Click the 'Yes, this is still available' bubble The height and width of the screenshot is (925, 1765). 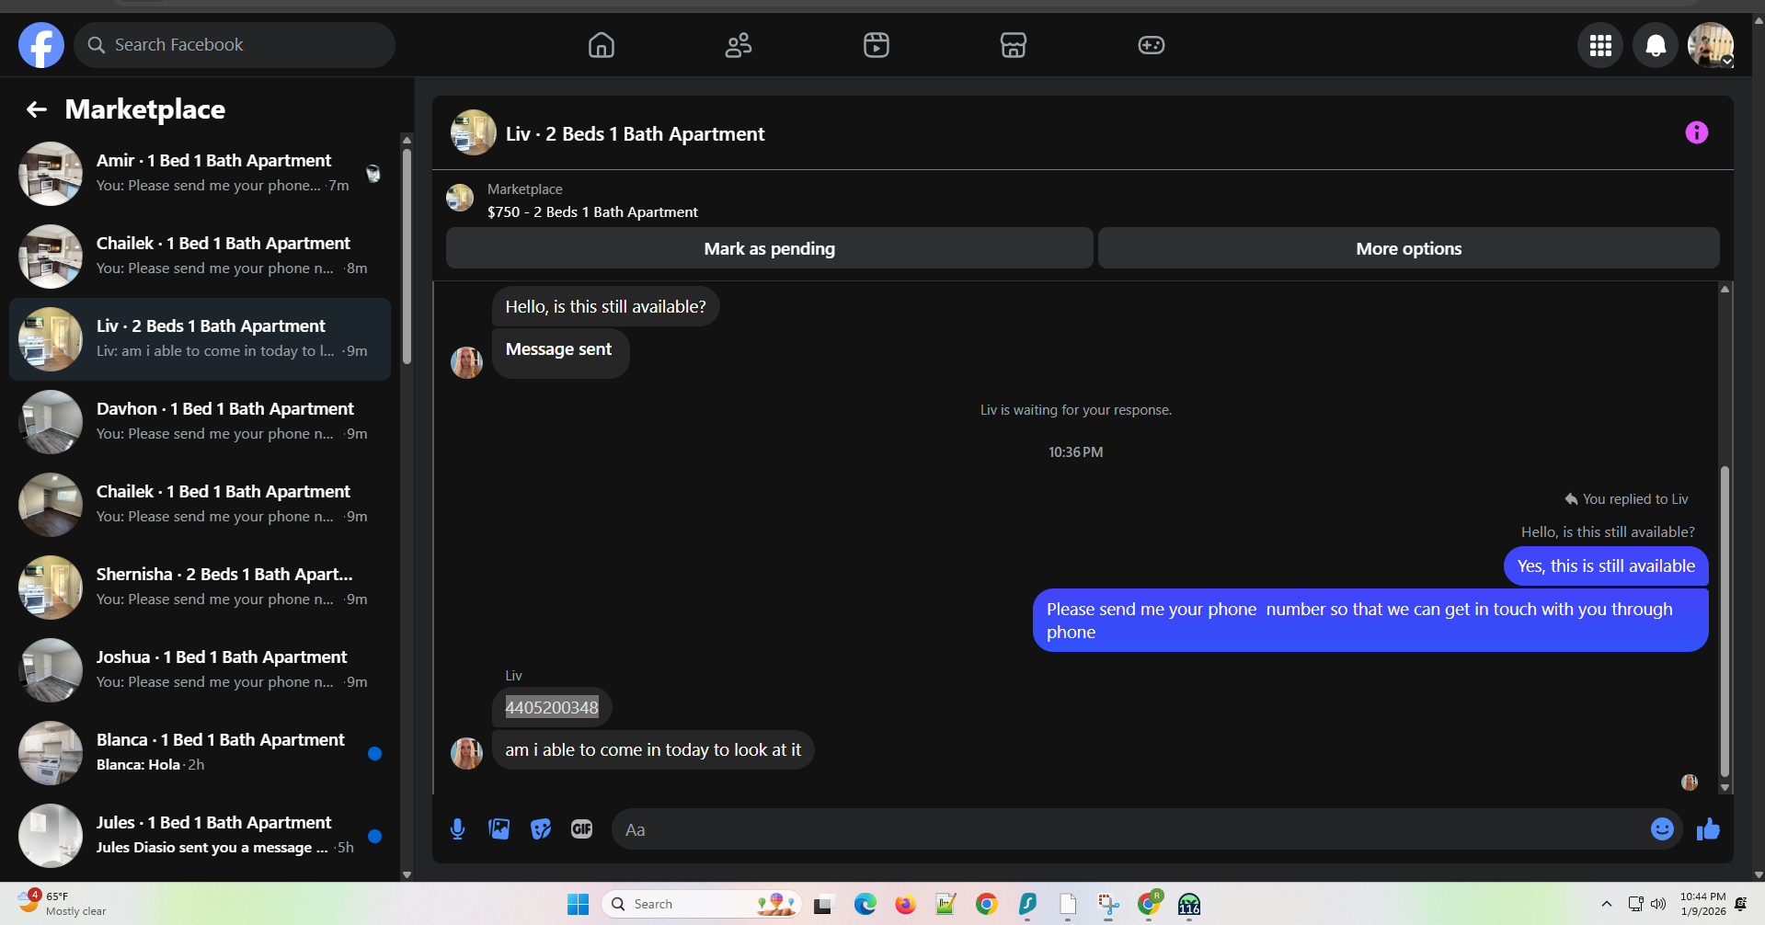coord(1606,566)
